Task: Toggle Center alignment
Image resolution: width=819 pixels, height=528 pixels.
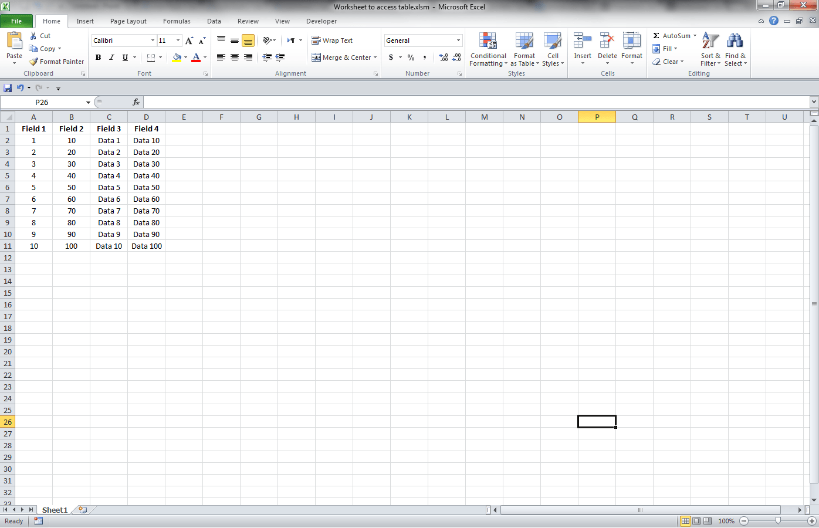Action: 234,57
